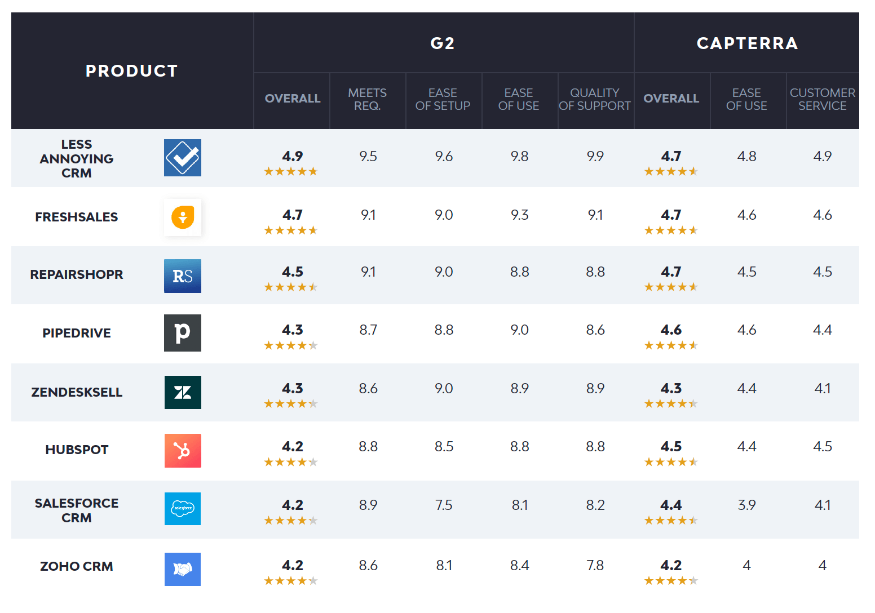Image resolution: width=875 pixels, height=613 pixels.
Task: Click the RepairShopr RS logo
Action: pyautogui.click(x=182, y=276)
